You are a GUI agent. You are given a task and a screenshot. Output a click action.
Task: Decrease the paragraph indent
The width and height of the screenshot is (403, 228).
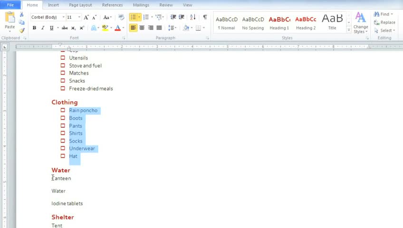coord(173,17)
